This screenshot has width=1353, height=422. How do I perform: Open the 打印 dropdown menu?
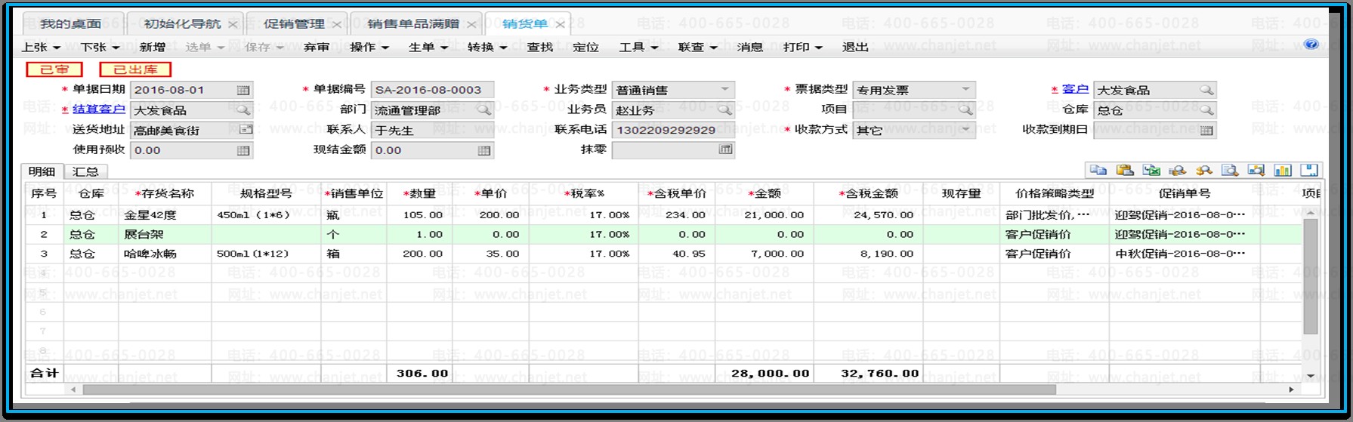click(819, 47)
